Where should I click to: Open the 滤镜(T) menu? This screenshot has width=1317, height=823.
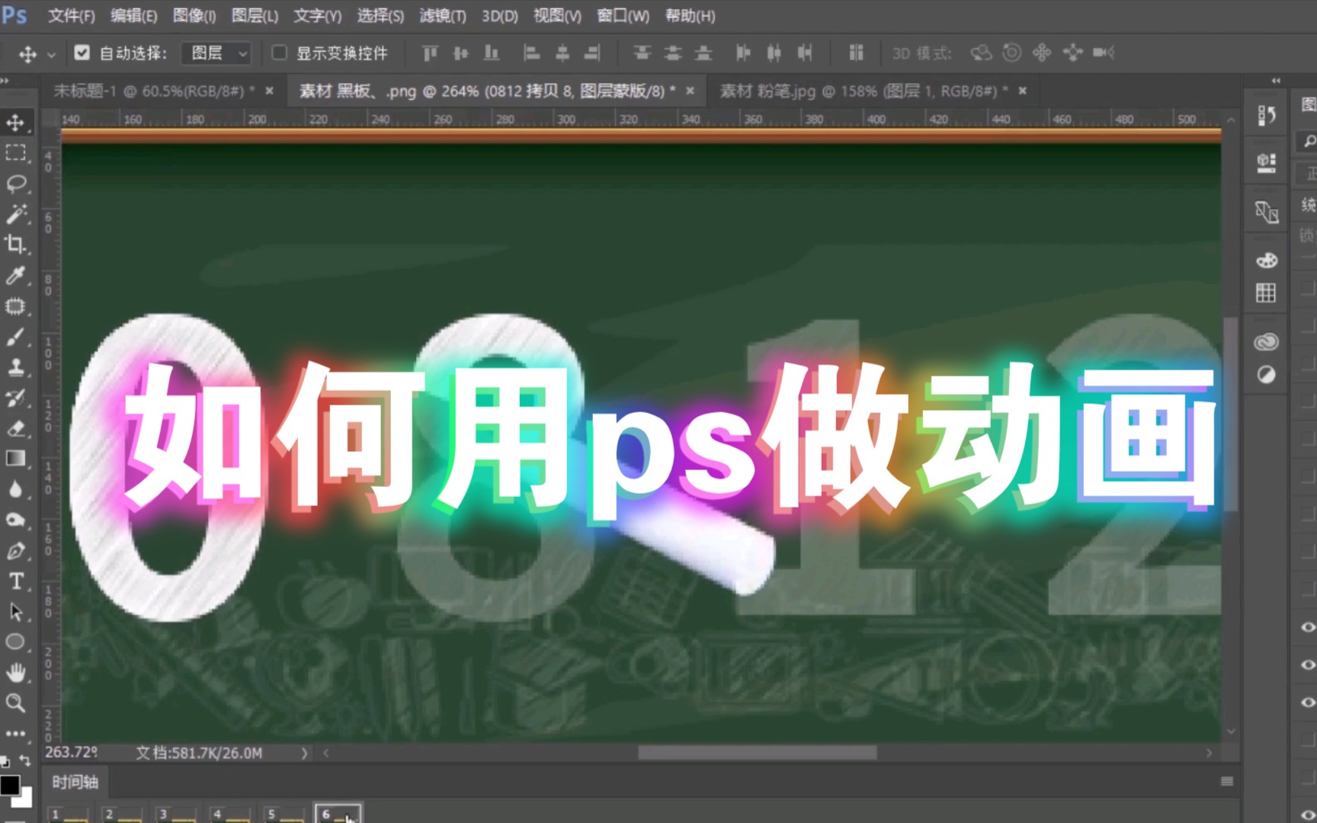[443, 15]
